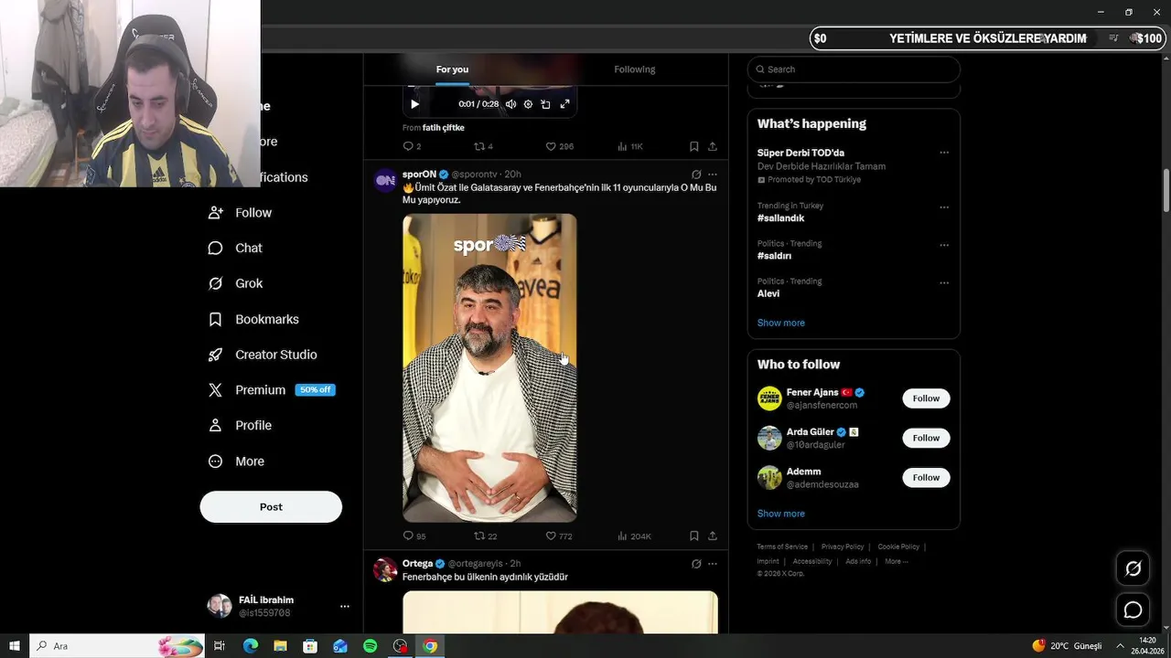This screenshot has height=658, width=1171.
Task: Click the Search input field
Action: click(x=854, y=69)
